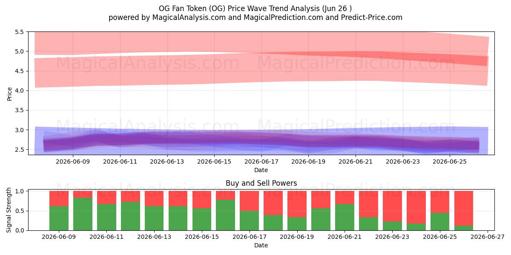Click 2026-06-17 under the price wave chart
The height and width of the screenshot is (255, 511).
[x=261, y=161]
